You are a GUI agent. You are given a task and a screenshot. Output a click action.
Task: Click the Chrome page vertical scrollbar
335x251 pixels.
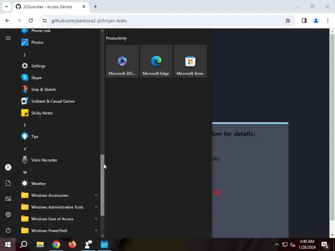pyautogui.click(x=332, y=127)
